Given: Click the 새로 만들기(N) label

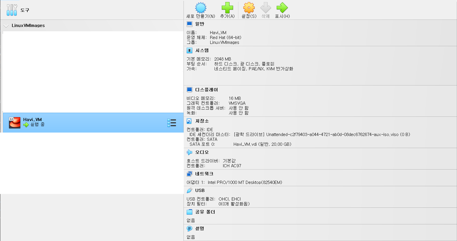Looking at the screenshot, I should (x=201, y=16).
